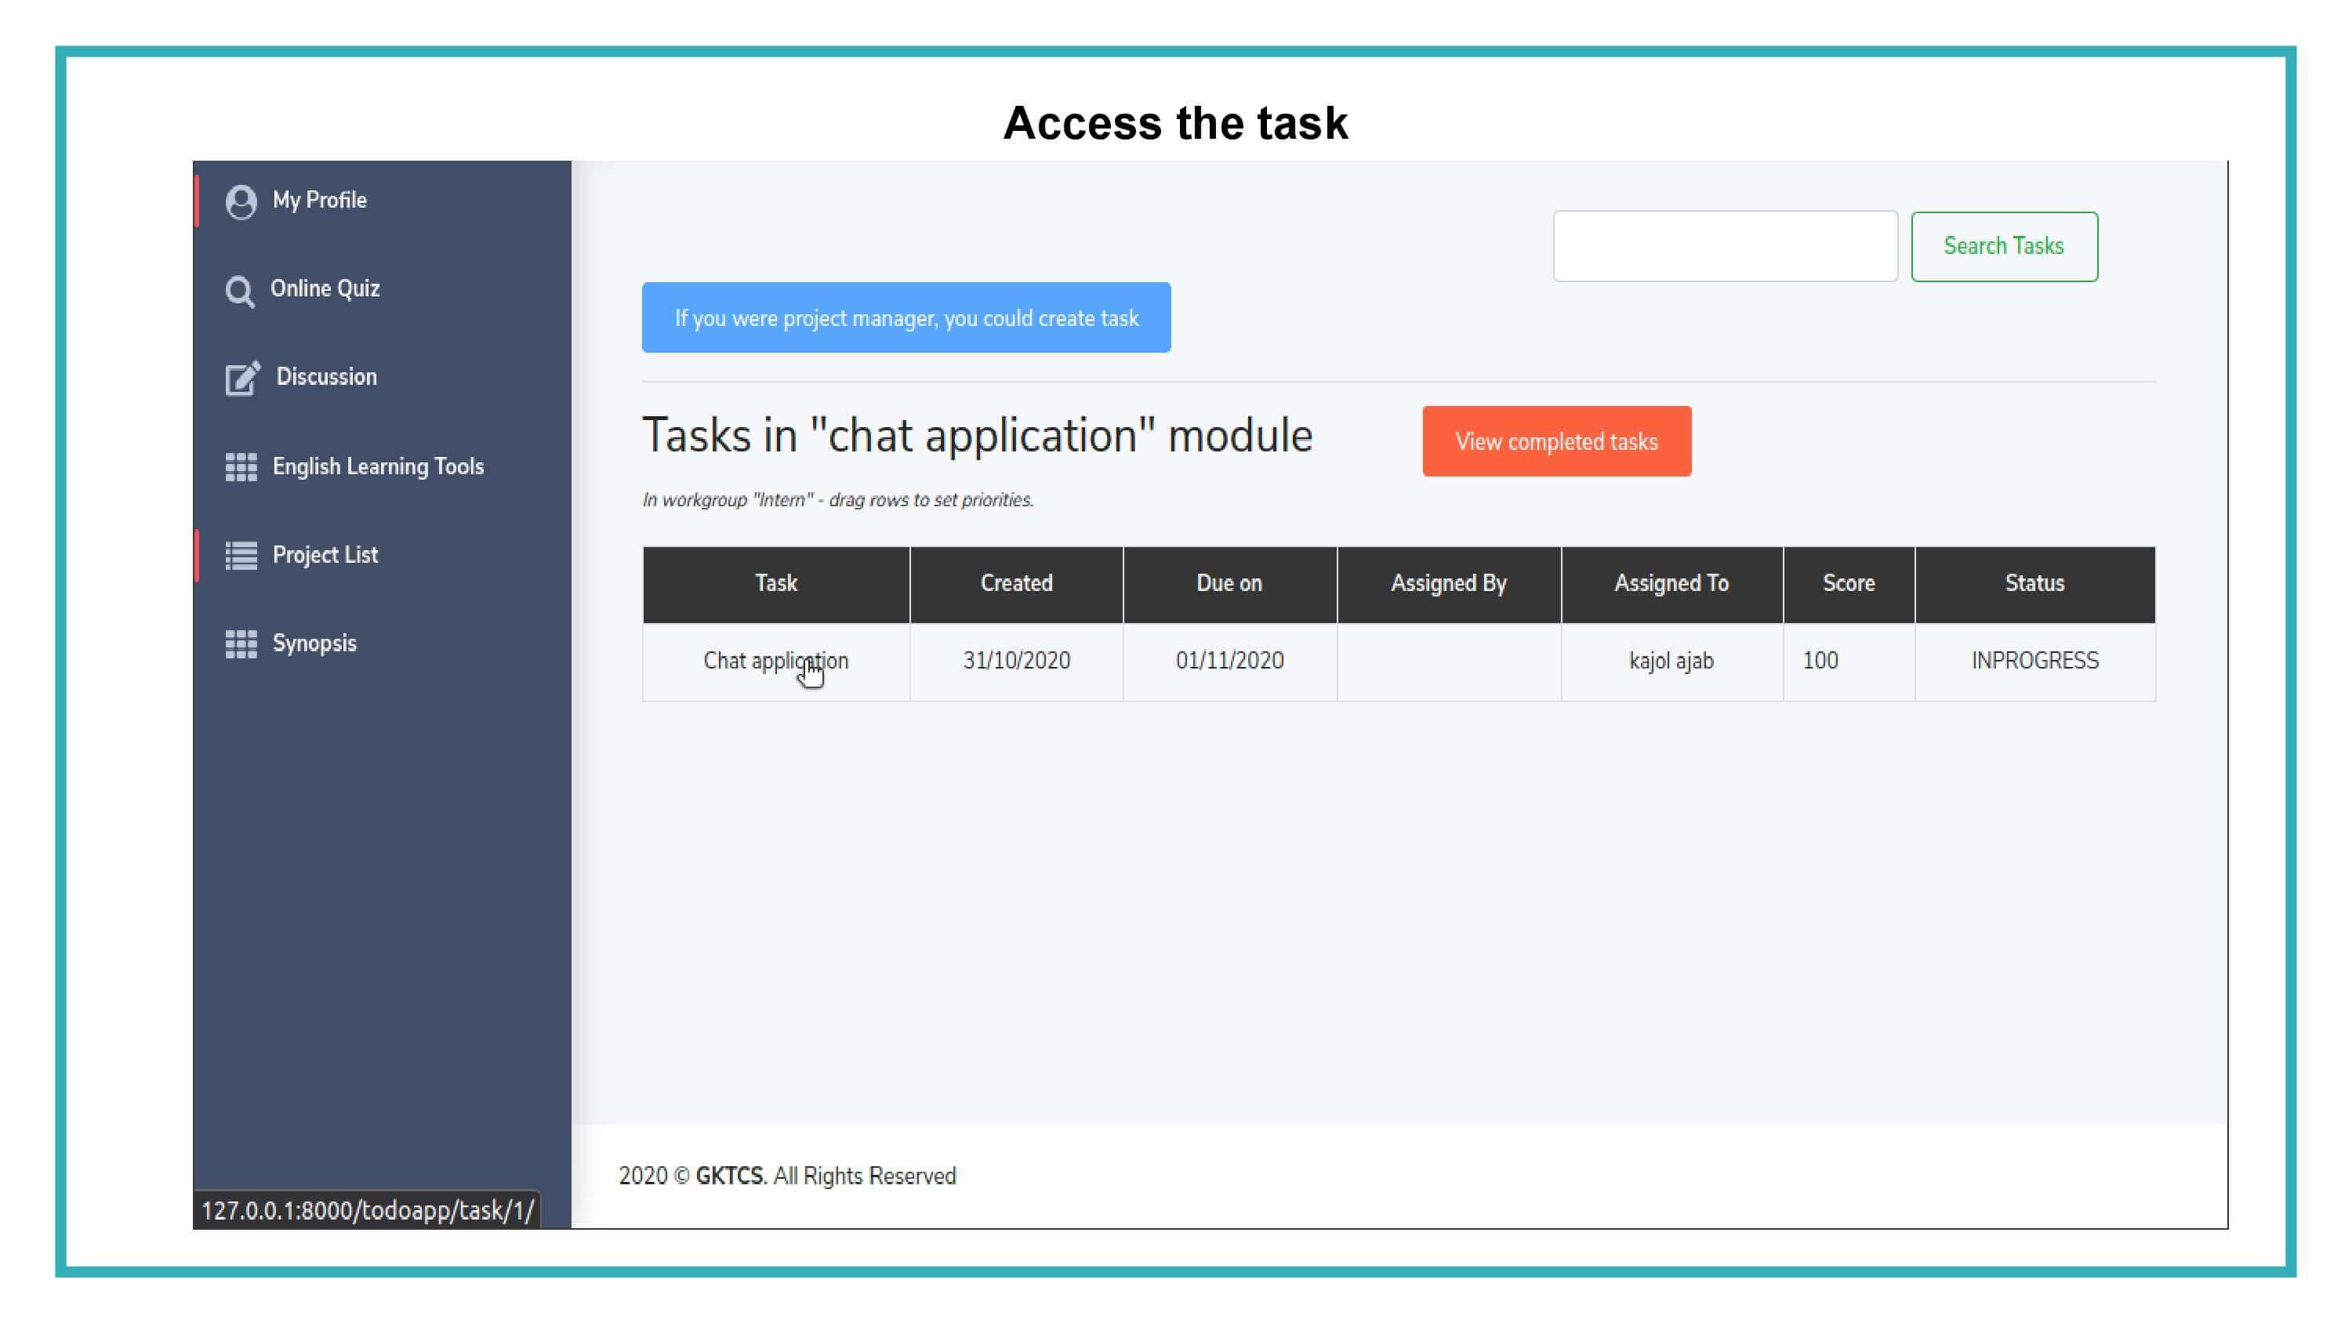Click created date 31/10/2020 cell
Viewport: 2352px width, 1323px height.
(x=1016, y=662)
